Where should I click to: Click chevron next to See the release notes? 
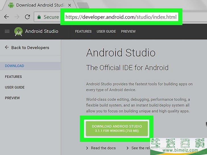[127, 148]
